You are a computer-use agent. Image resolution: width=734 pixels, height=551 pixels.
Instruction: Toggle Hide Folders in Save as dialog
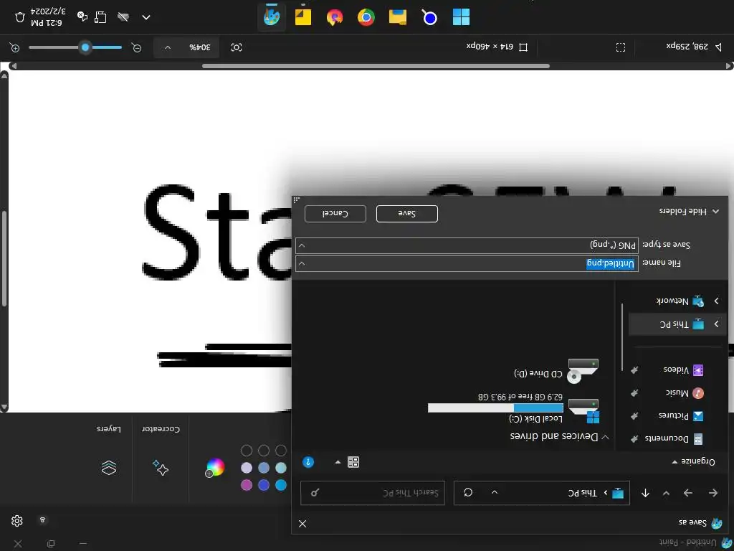click(689, 212)
